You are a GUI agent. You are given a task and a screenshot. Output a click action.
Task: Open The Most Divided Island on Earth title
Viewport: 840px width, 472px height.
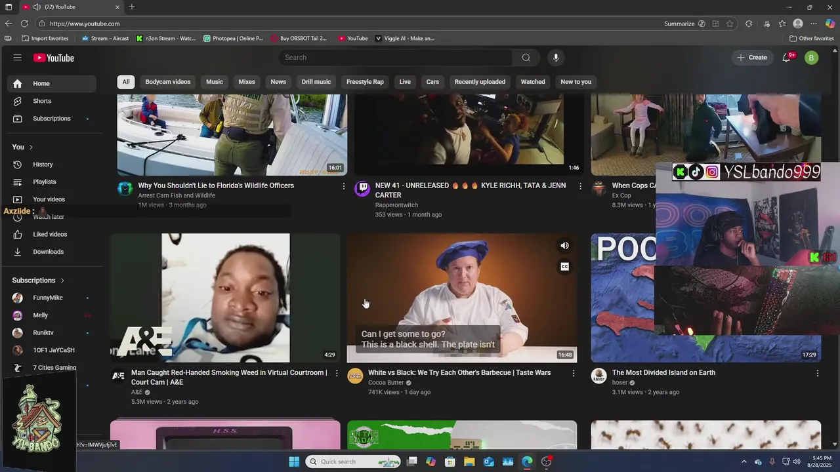(x=663, y=373)
